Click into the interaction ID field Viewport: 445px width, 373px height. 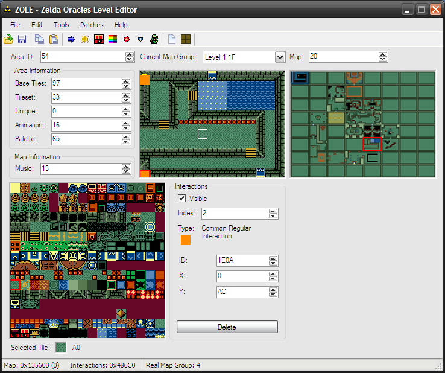[x=242, y=261]
